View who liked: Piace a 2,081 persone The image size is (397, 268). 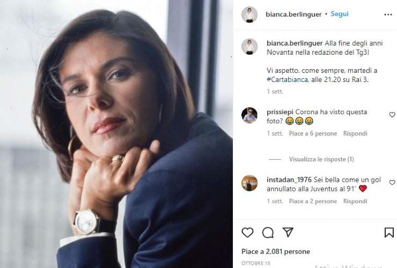point(275,251)
